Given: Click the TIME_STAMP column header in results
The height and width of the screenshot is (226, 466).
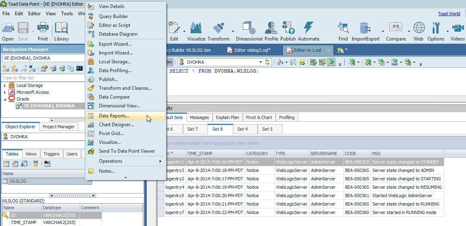Looking at the screenshot, I should pos(216,153).
